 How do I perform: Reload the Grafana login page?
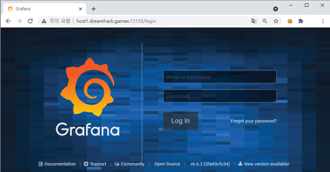[x=30, y=21]
